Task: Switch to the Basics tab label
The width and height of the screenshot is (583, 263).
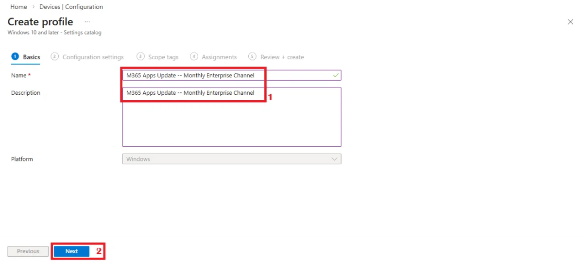Action: [32, 57]
